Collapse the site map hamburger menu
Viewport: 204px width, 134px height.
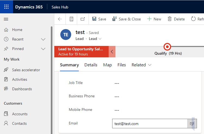(x=6, y=19)
